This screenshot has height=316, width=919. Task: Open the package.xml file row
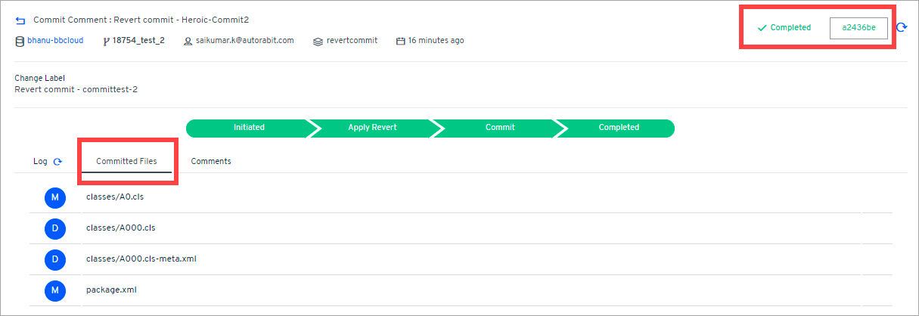click(x=111, y=290)
